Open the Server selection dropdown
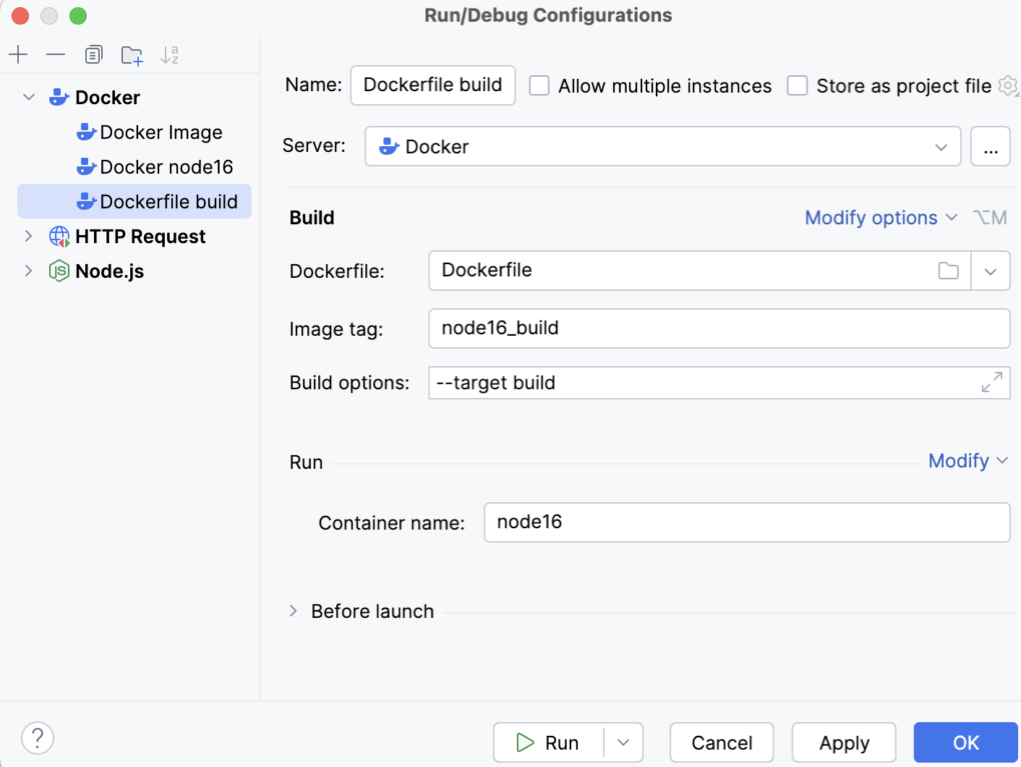This screenshot has height=767, width=1021. [x=941, y=146]
